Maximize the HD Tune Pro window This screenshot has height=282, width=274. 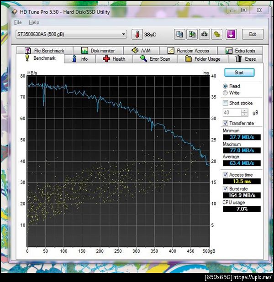(244, 10)
